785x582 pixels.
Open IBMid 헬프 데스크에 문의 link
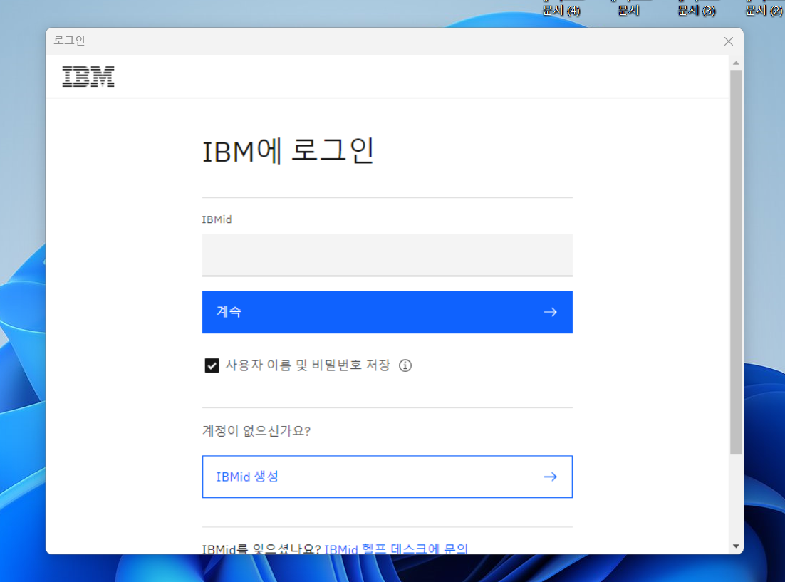pos(396,548)
